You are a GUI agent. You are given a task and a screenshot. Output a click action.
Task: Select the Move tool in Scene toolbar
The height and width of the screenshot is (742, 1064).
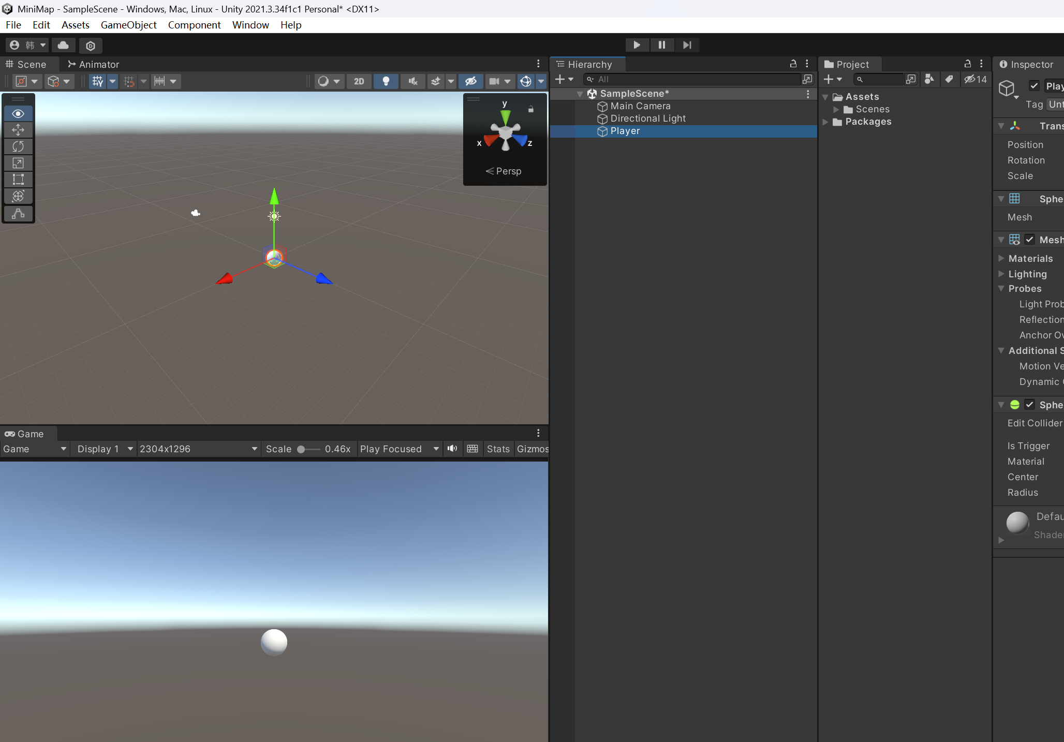18,130
